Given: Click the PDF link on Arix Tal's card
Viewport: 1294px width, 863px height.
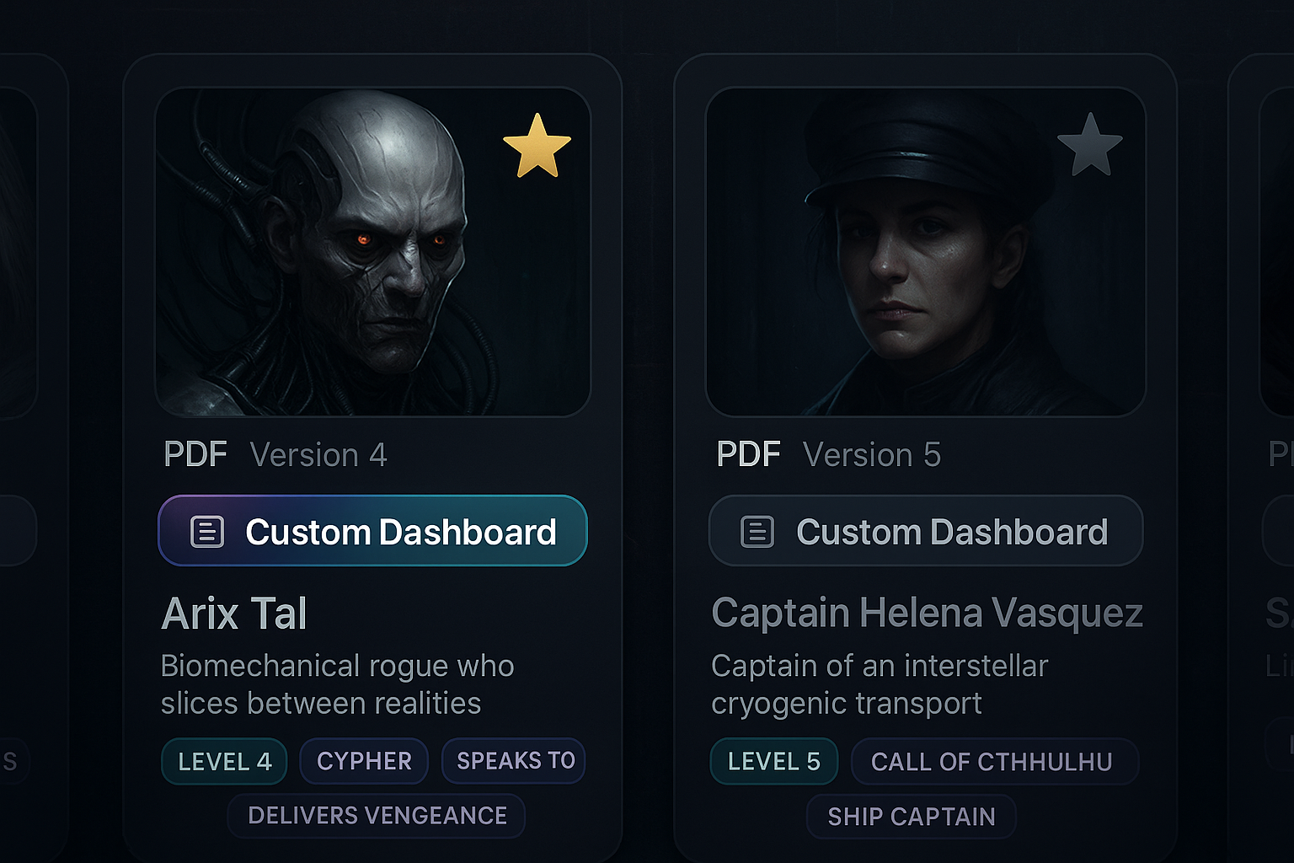Looking at the screenshot, I should (195, 455).
